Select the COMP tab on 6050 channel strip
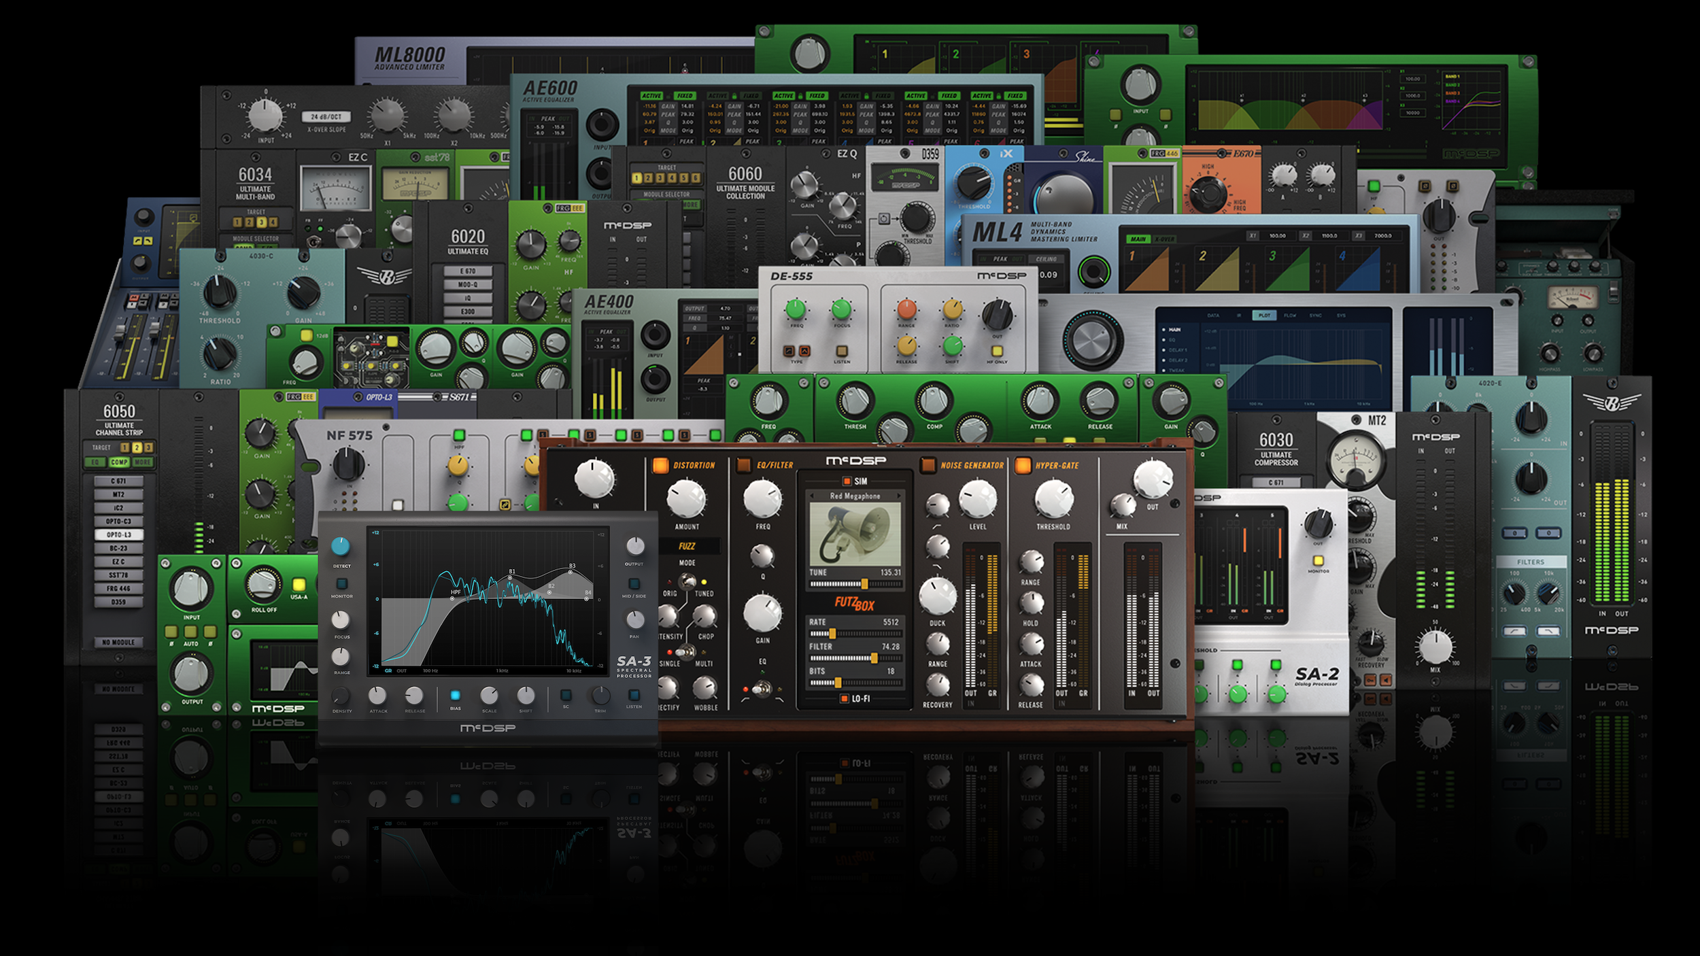 119,462
